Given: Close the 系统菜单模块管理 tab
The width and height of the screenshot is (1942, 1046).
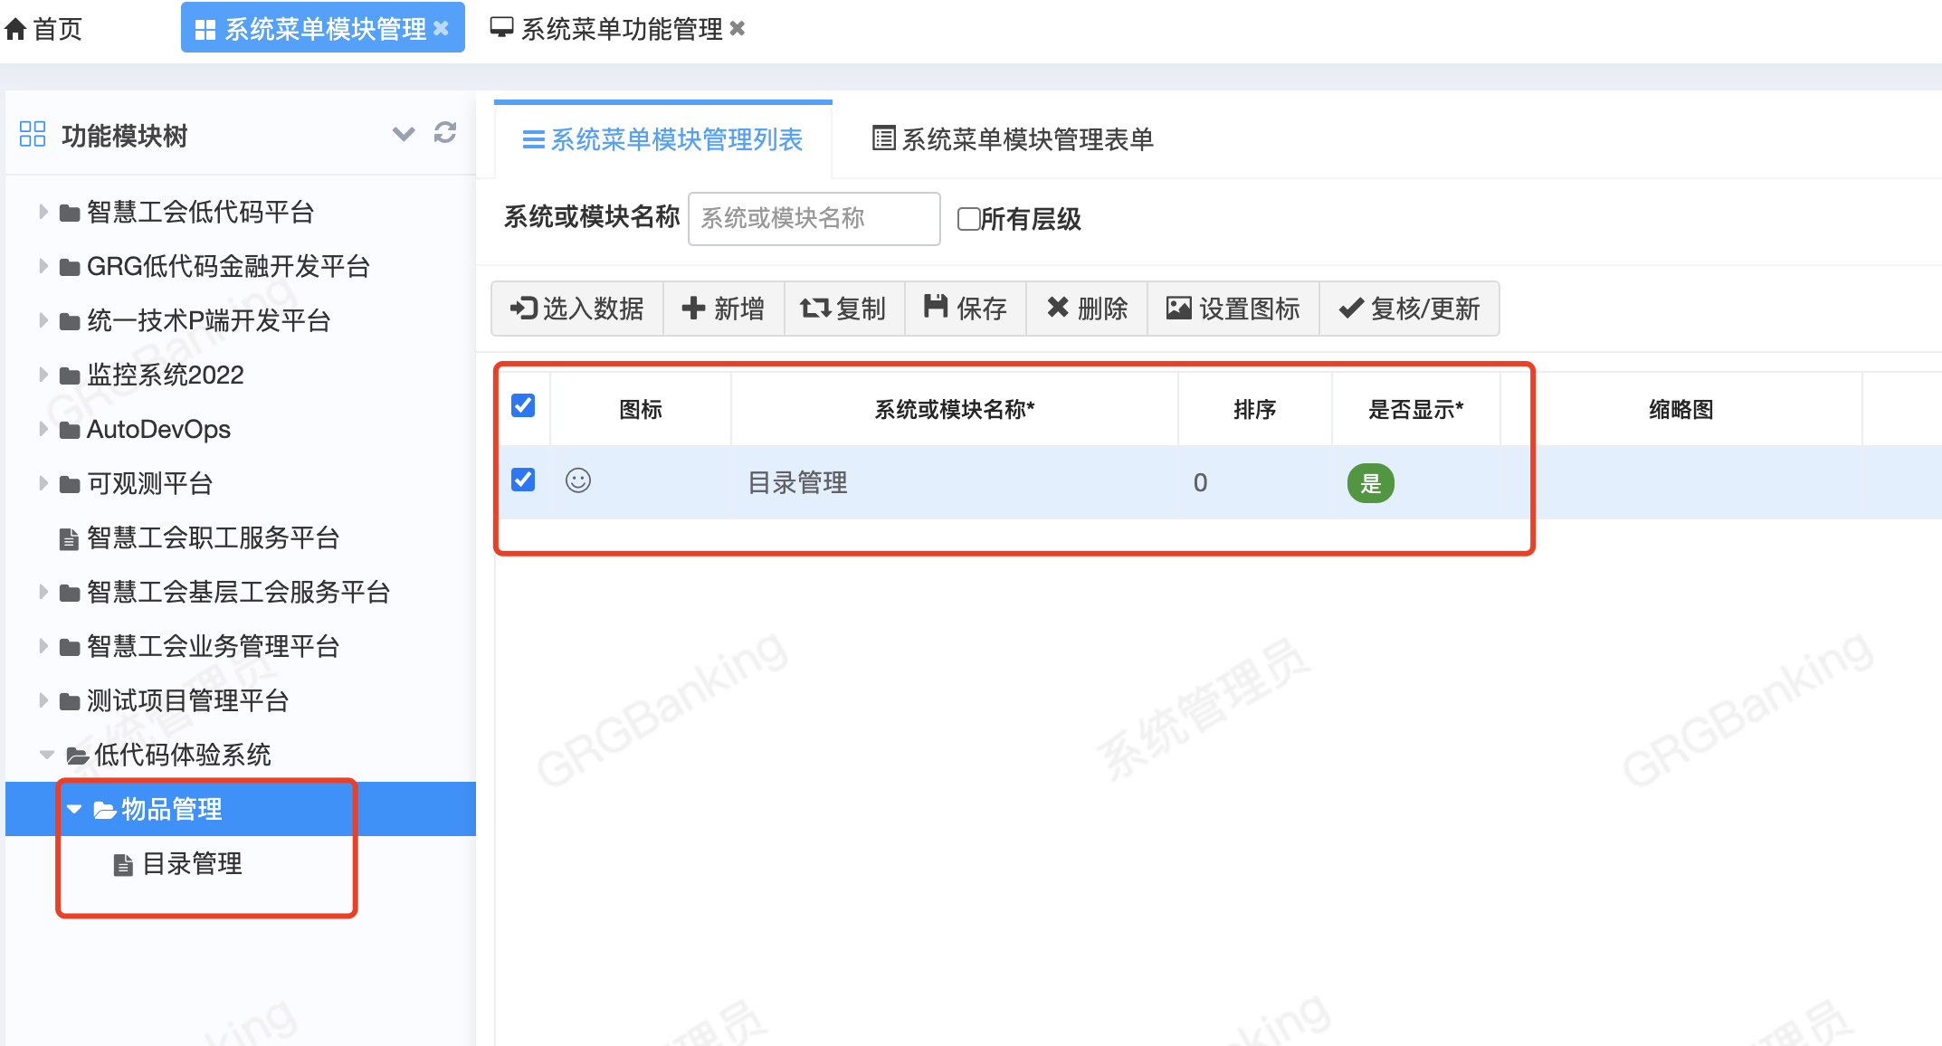Looking at the screenshot, I should (442, 29).
